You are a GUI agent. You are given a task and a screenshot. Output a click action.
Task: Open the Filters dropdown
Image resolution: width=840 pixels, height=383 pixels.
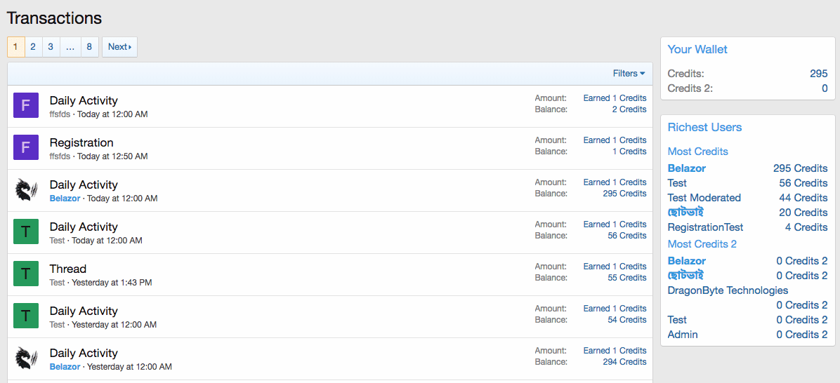(x=629, y=74)
